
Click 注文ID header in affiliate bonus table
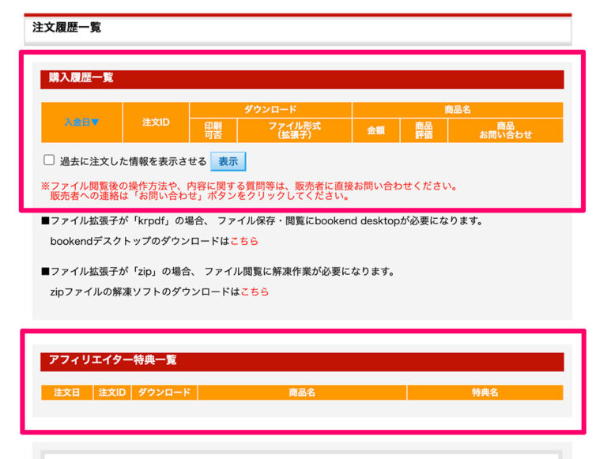coord(111,393)
